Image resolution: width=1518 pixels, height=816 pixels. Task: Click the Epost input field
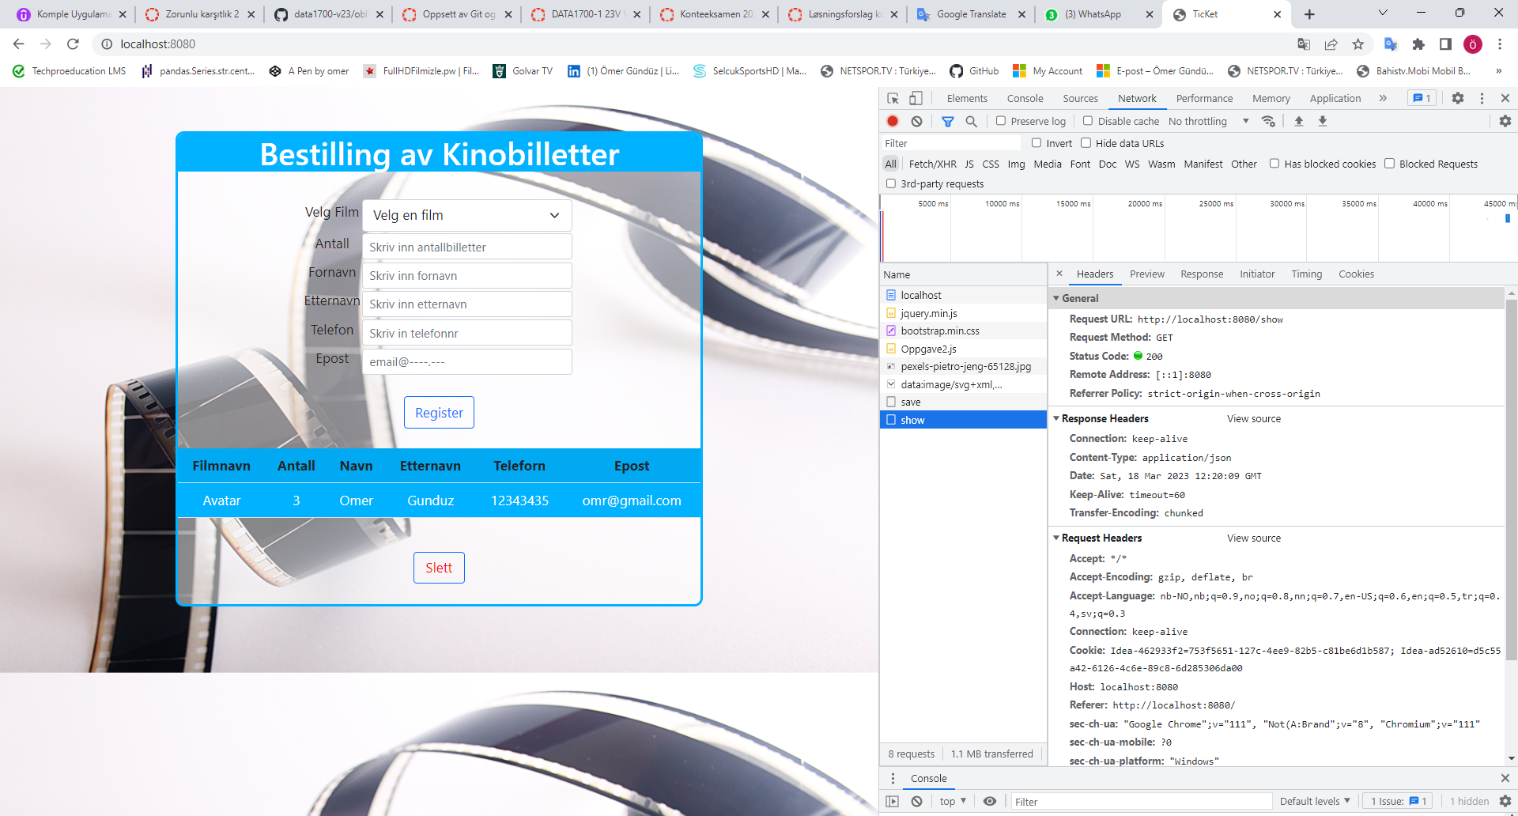point(466,361)
